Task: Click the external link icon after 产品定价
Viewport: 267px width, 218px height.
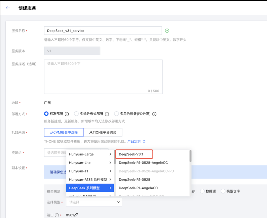Action: (x=144, y=140)
